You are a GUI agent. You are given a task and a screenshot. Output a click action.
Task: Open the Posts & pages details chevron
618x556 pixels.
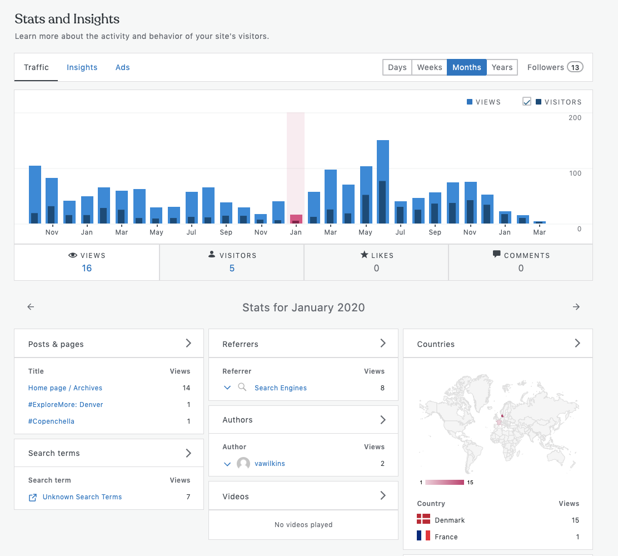(x=188, y=343)
